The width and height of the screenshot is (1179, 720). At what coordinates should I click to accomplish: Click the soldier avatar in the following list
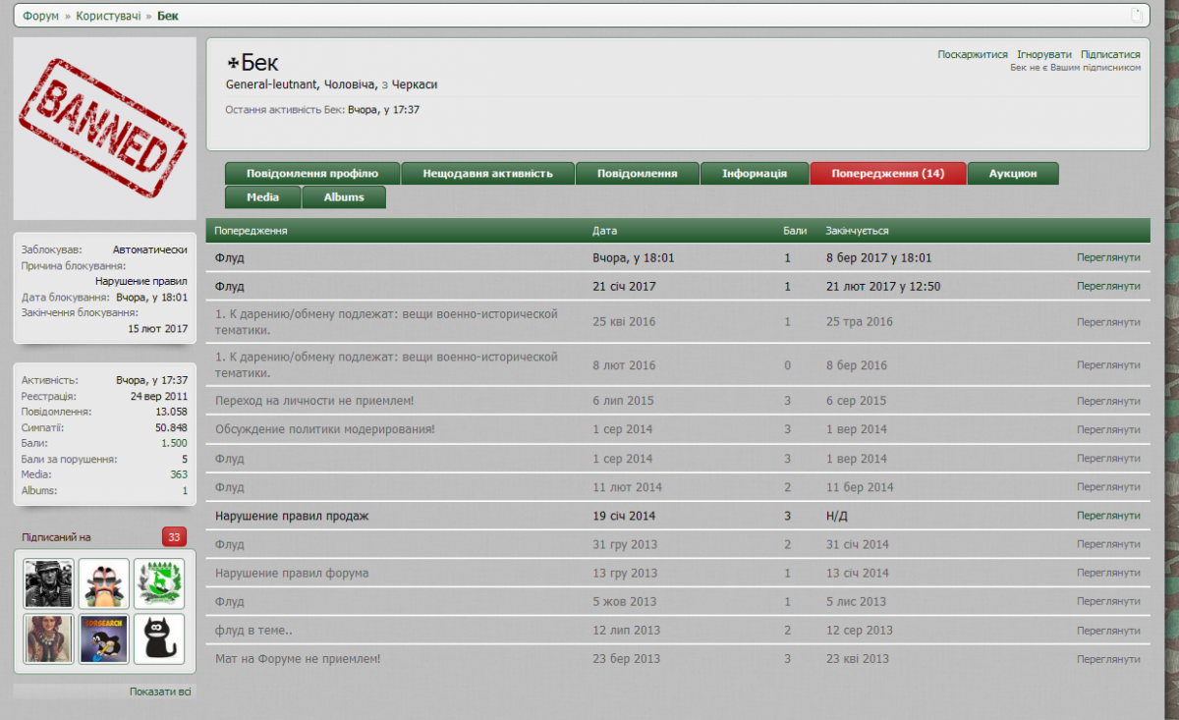pyautogui.click(x=48, y=583)
